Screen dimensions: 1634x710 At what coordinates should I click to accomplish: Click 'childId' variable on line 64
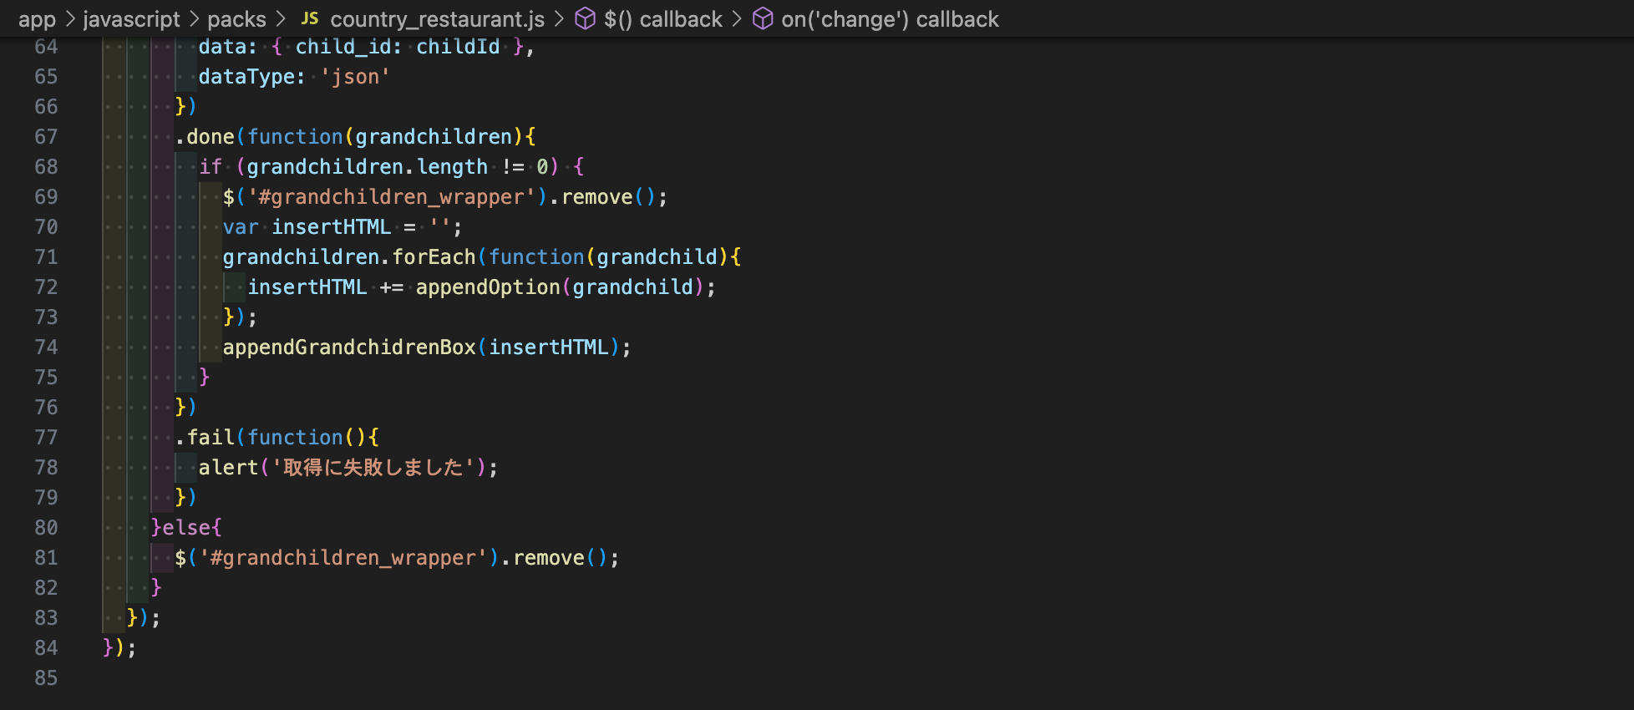pos(458,47)
